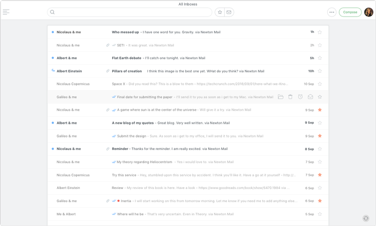Snooze 'Final date for submitting the paper' email
376x226 pixels.
click(x=300, y=97)
